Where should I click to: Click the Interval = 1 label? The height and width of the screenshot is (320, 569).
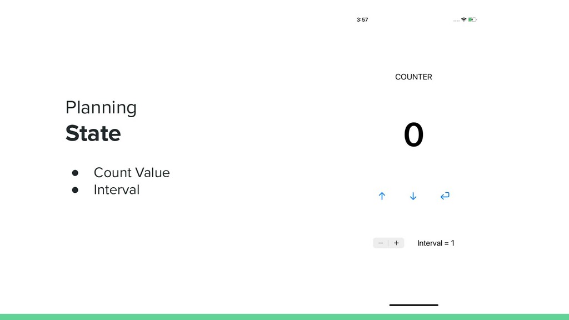[436, 243]
